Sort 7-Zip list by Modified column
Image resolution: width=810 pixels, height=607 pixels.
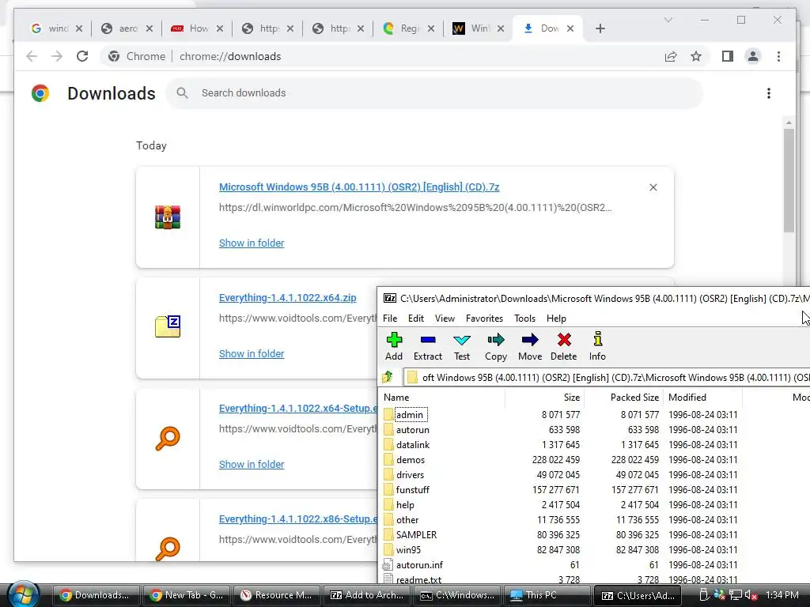tap(702, 398)
